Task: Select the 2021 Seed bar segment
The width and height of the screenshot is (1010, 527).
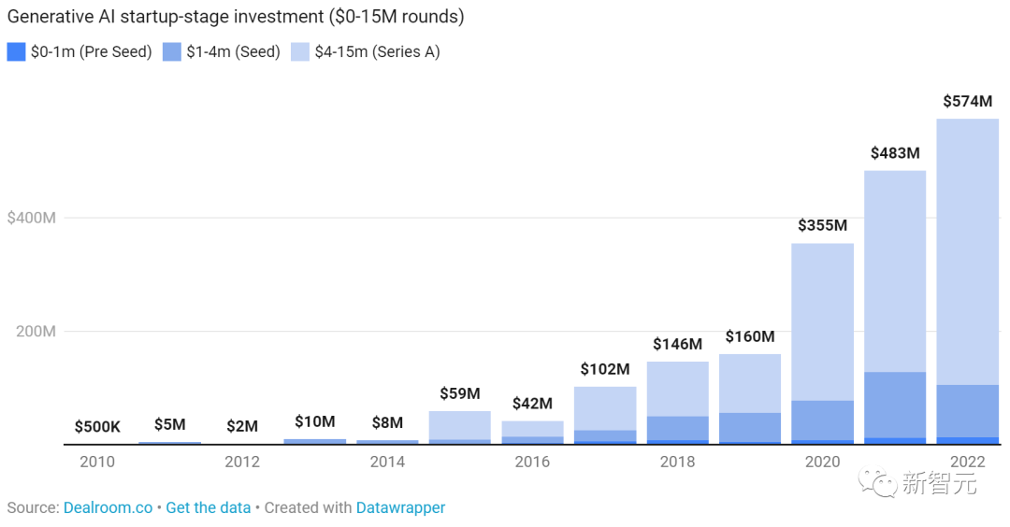Action: tap(895, 405)
